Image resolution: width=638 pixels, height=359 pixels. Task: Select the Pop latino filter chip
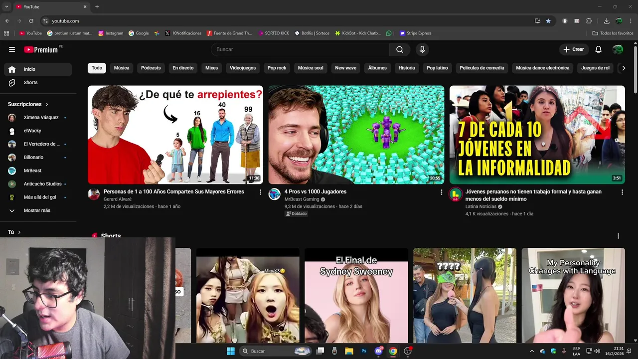(x=438, y=68)
